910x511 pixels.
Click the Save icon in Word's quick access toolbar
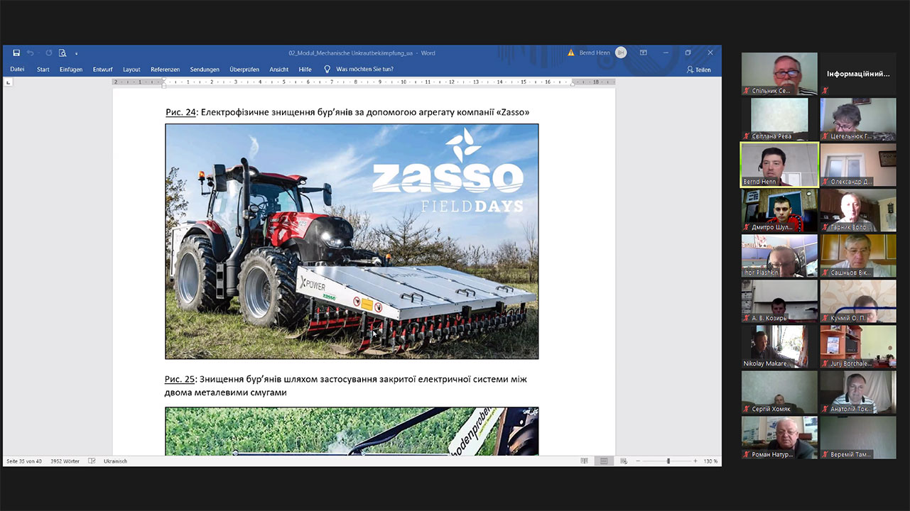(16, 53)
